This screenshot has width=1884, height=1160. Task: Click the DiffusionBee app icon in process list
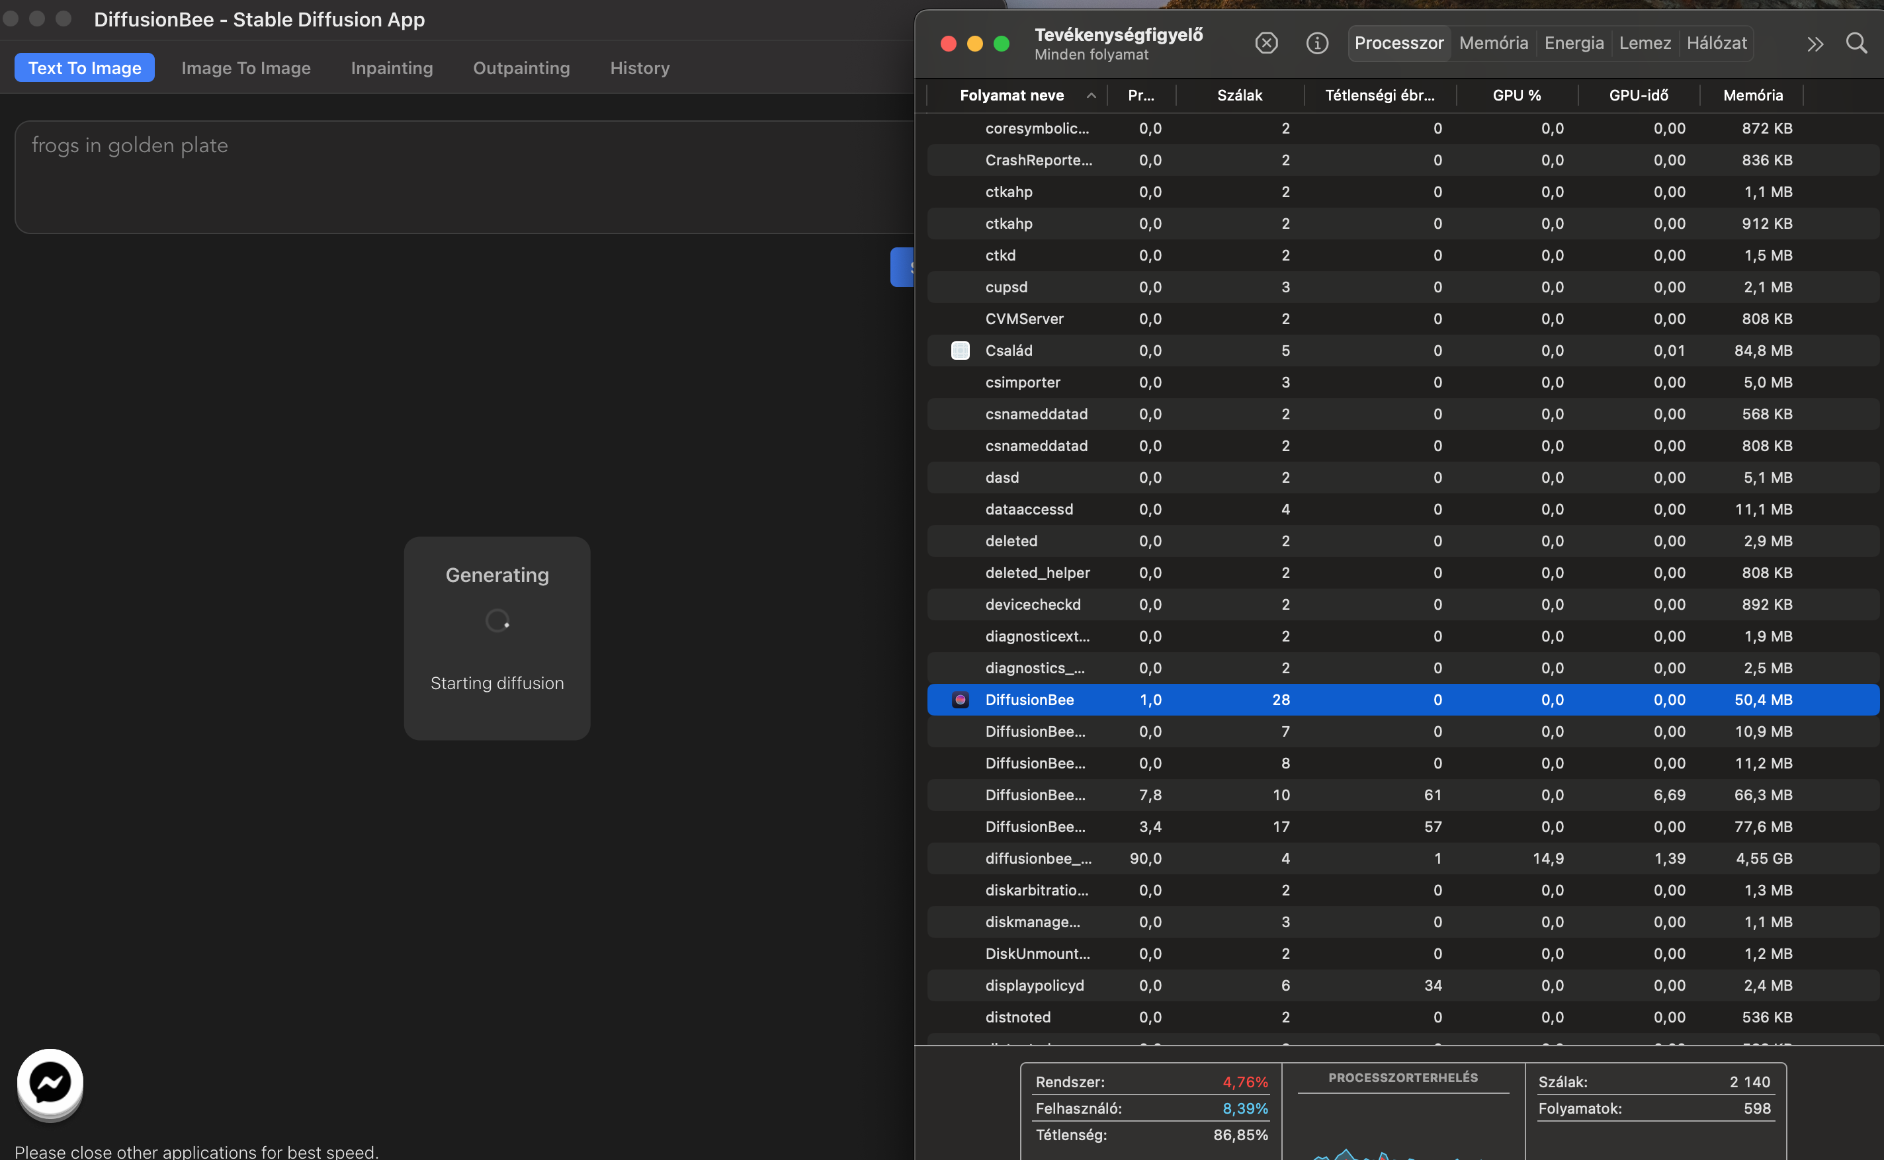(x=960, y=700)
